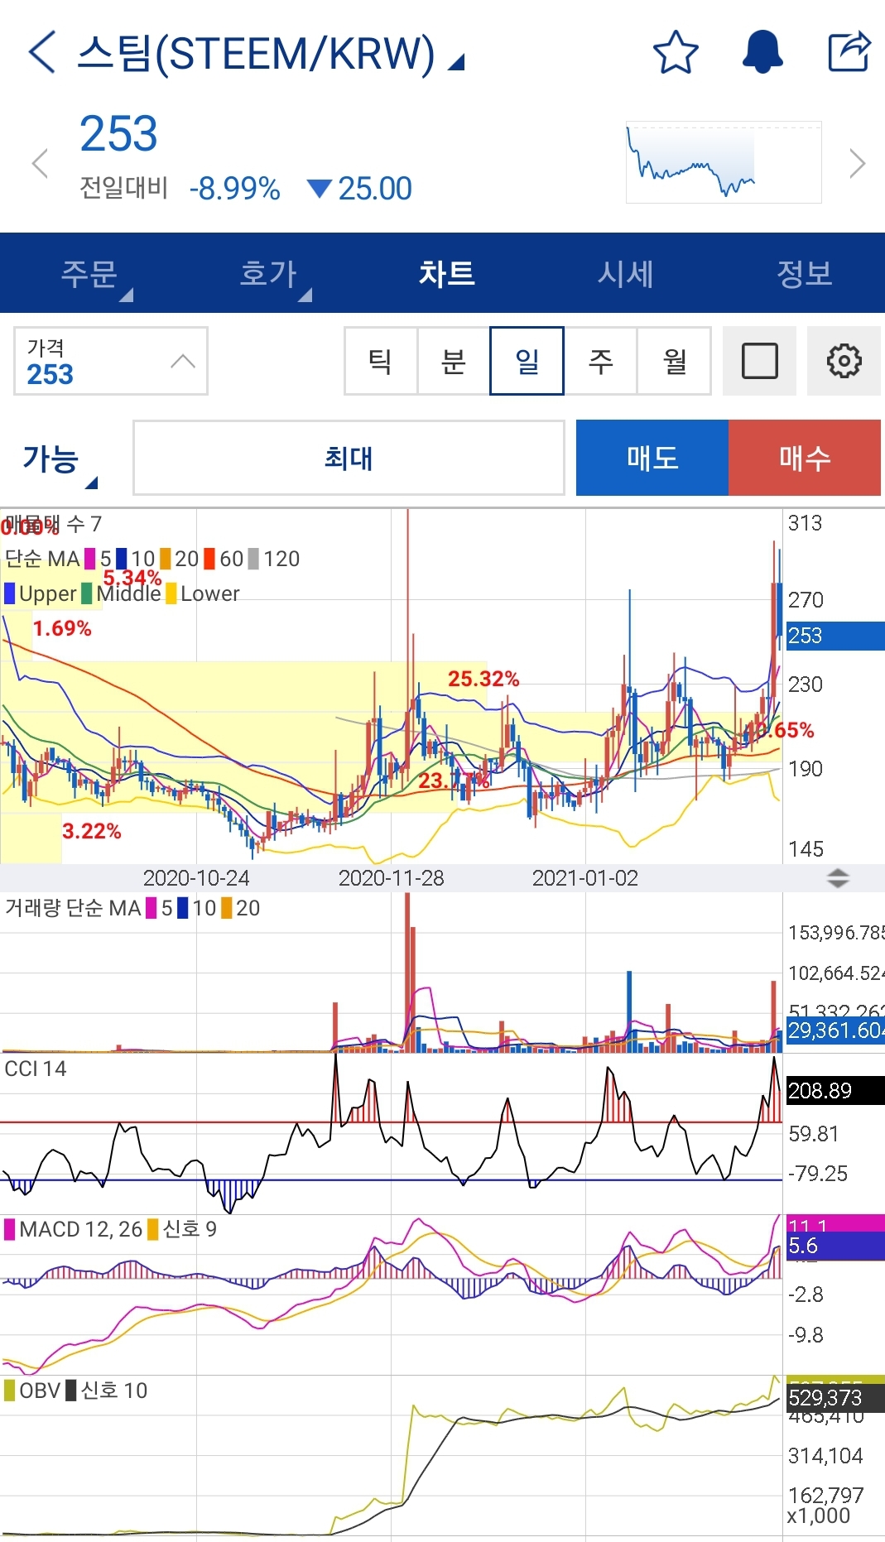Viewport: 885px width, 1542px height.
Task: Toggle fullscreen chart square icon
Action: point(759,361)
